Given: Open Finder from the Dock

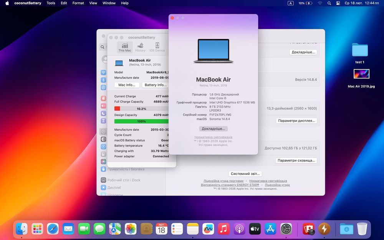Looking at the screenshot, I should (22, 229).
